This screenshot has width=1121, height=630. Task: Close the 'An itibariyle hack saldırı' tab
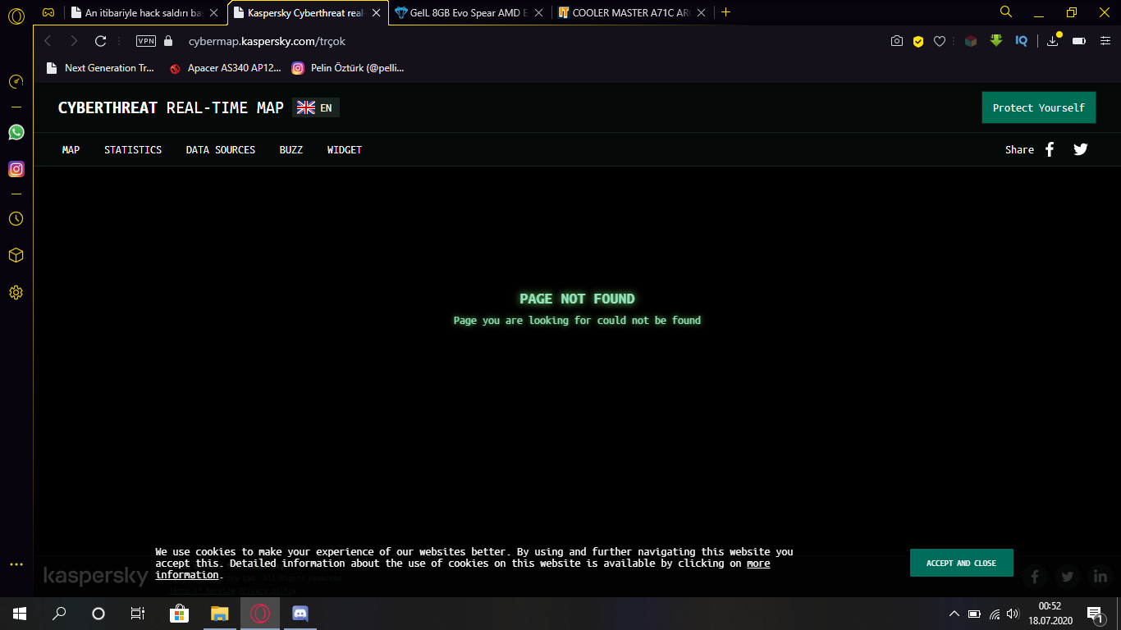pos(214,13)
